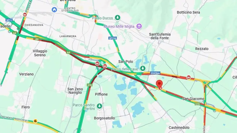The height and width of the screenshot is (133, 237).
Task: Open the yellow roadworks icon near Flero
Action: tap(35, 121)
